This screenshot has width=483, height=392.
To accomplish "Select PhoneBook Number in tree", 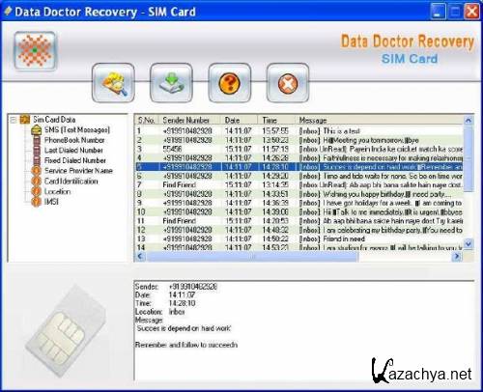I will click(74, 140).
